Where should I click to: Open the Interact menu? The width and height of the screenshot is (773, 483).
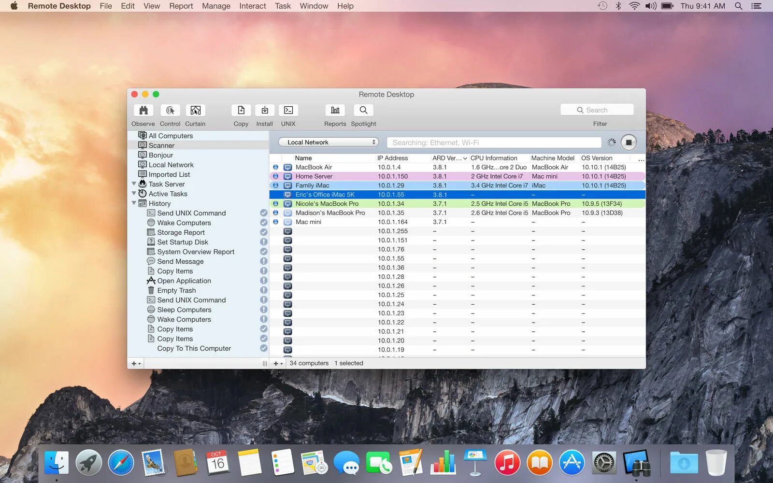coord(253,6)
